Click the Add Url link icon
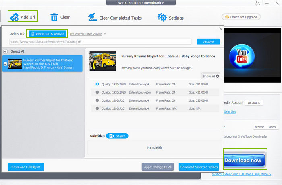 point(15,17)
